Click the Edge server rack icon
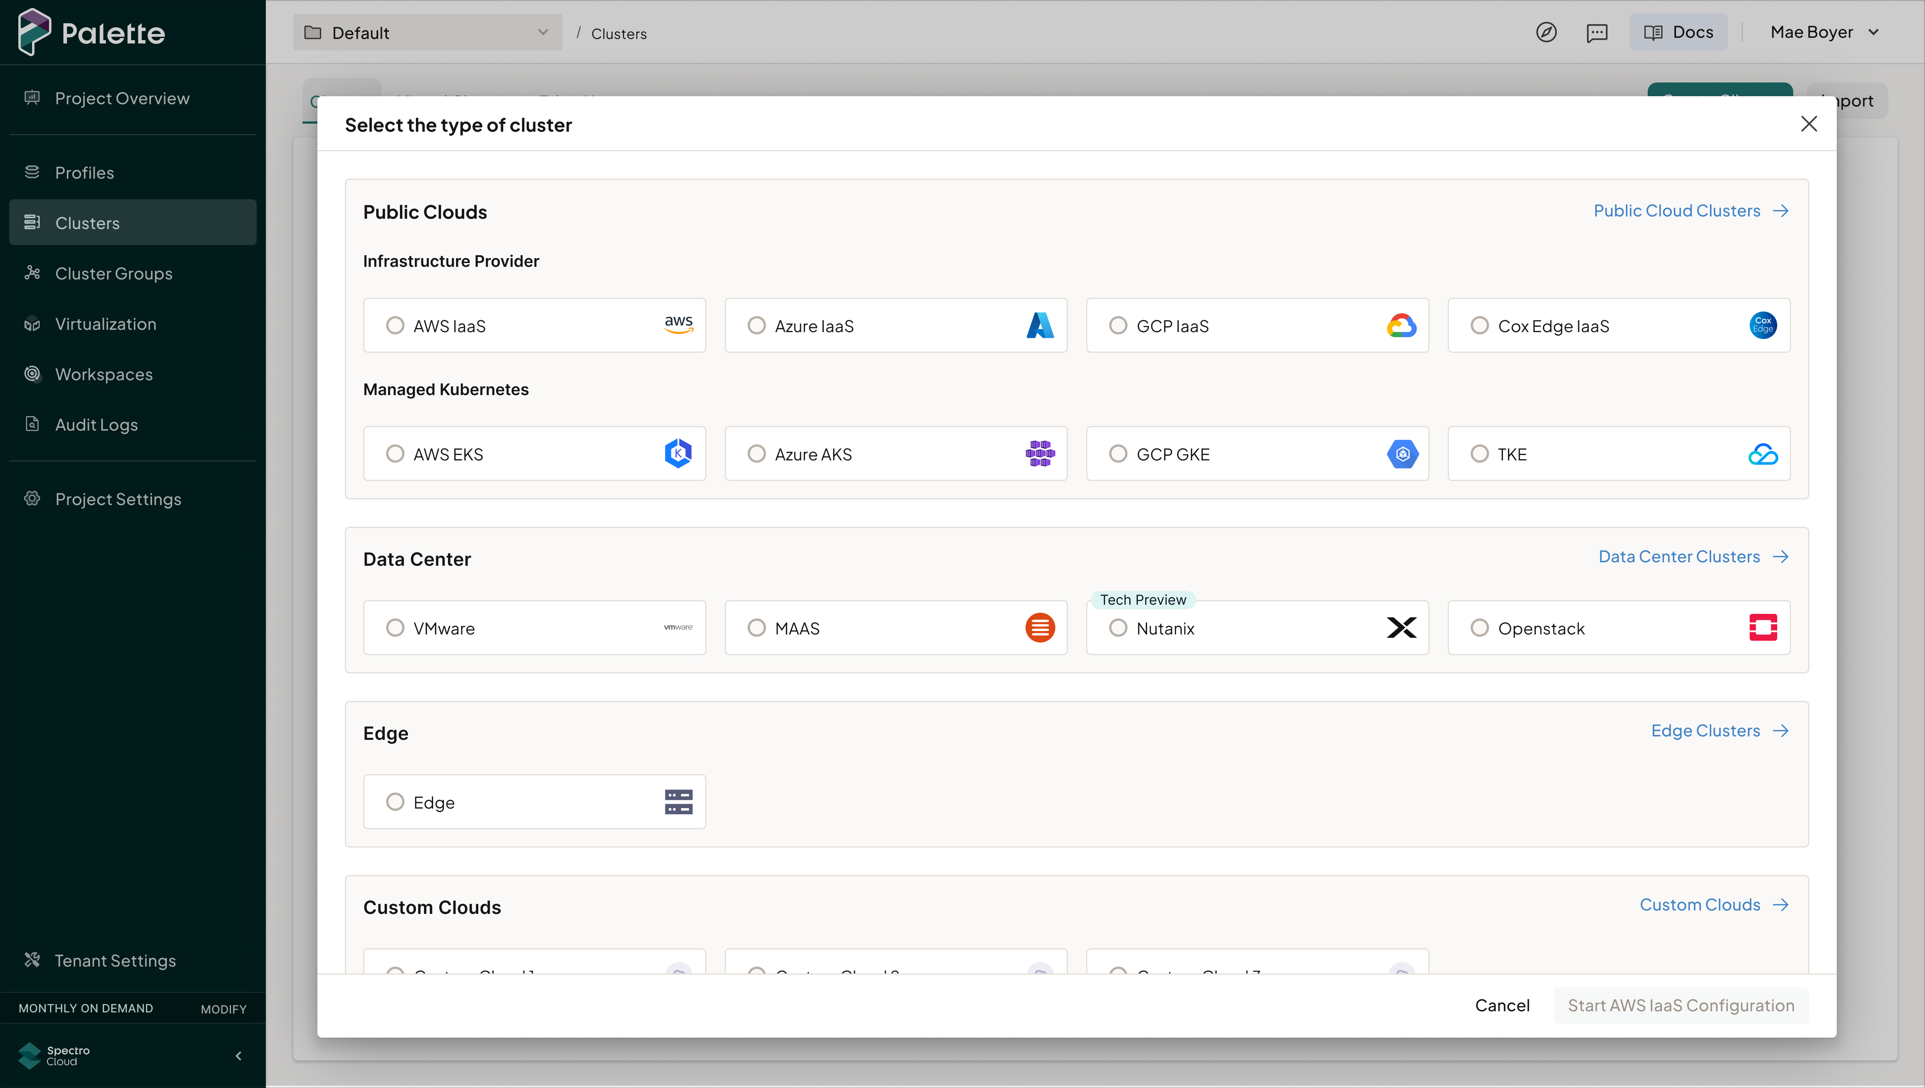1925x1088 pixels. coord(678,802)
